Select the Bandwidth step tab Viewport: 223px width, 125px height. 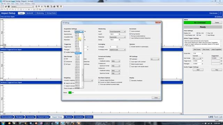tap(30, 13)
